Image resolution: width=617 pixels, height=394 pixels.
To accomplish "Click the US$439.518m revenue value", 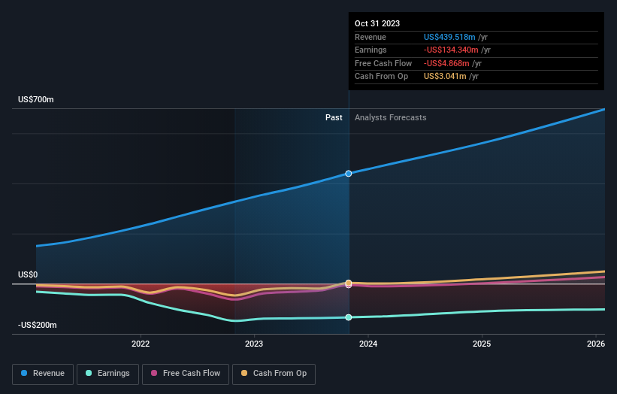I will 449,37.
